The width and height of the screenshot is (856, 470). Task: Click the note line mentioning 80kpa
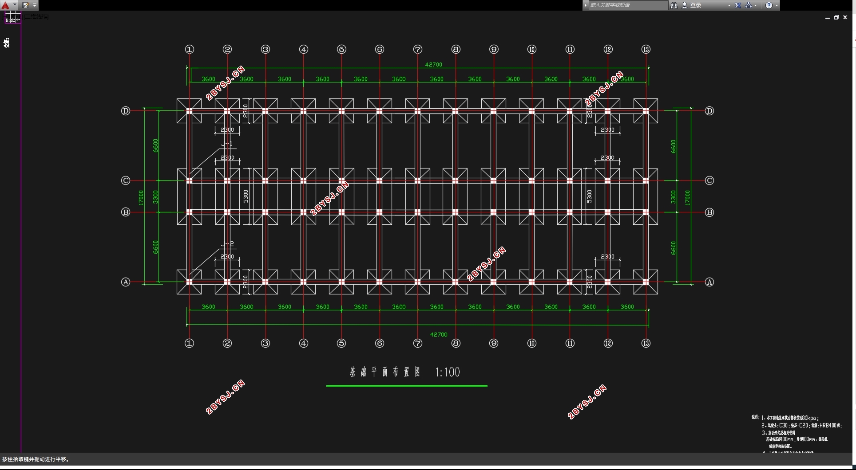pos(790,418)
